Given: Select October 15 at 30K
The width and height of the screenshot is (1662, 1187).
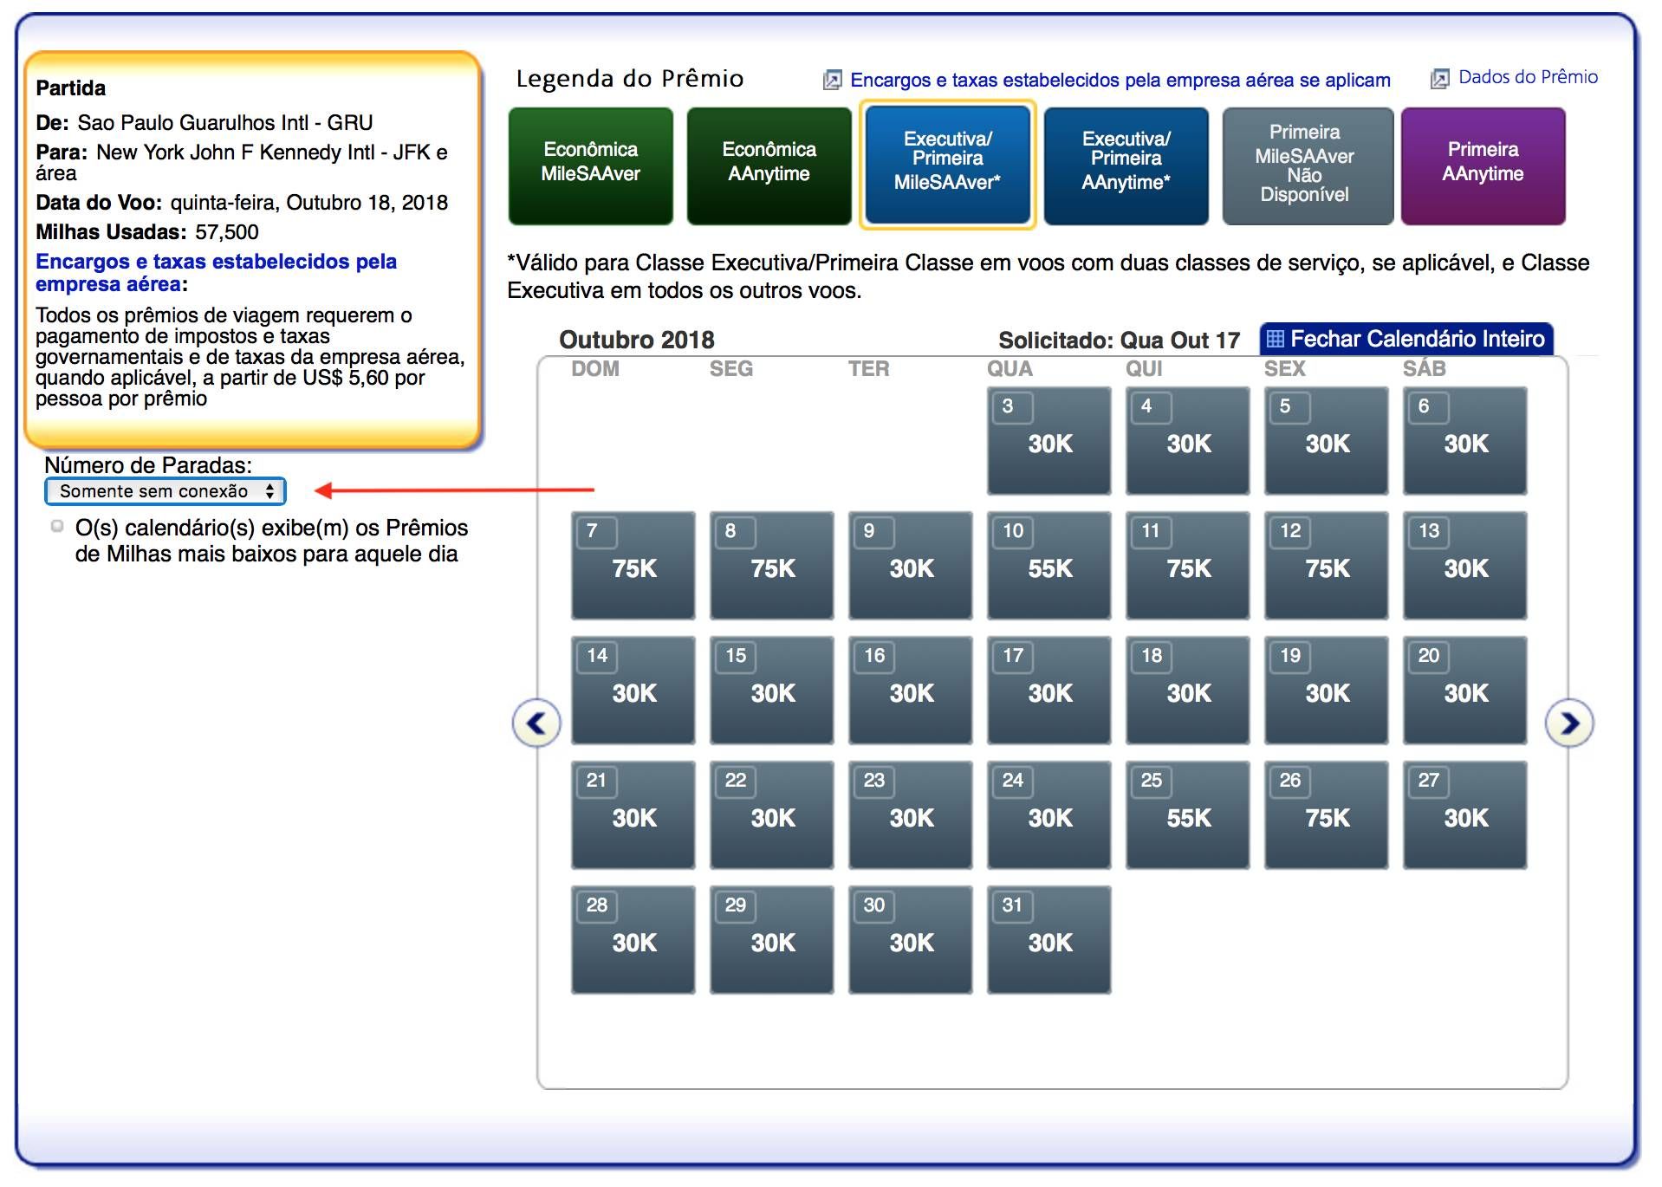Looking at the screenshot, I should [771, 691].
